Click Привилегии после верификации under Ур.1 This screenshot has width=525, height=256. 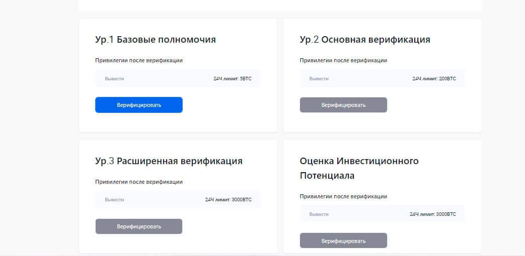139,60
